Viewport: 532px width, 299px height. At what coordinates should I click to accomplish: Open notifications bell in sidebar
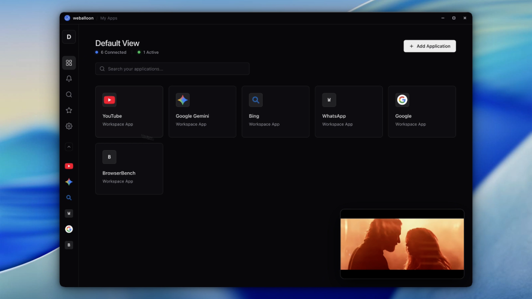tap(69, 79)
